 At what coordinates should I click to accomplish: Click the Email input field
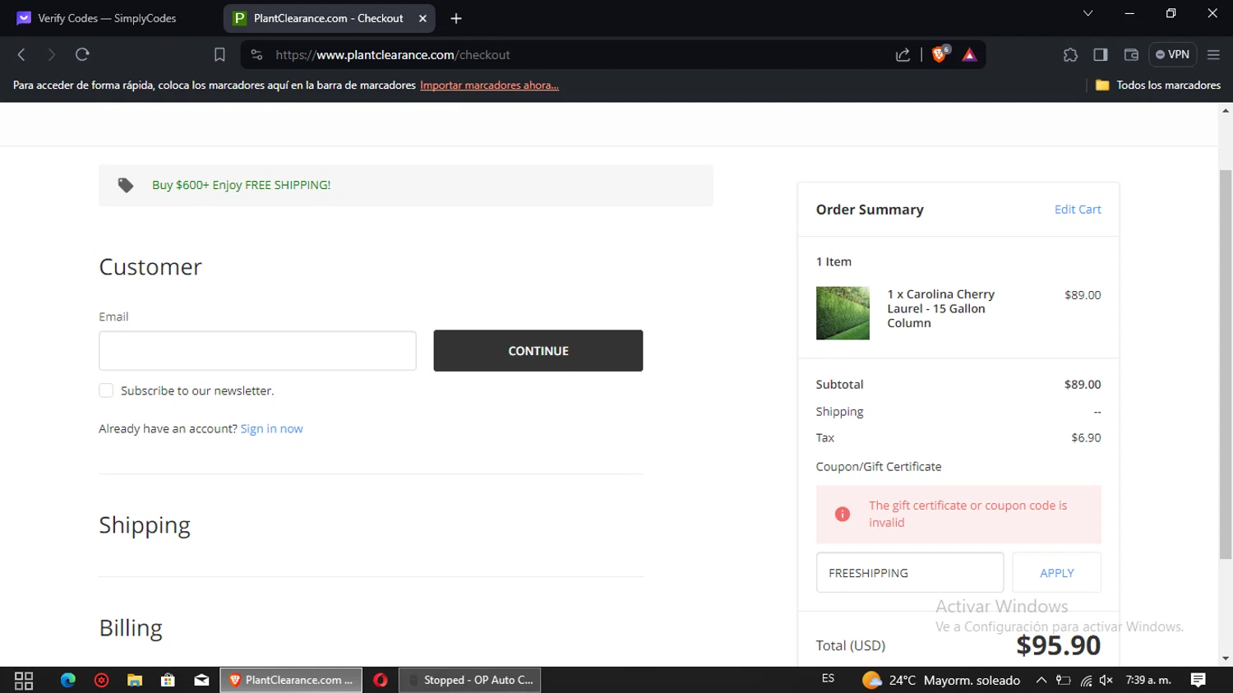click(257, 351)
